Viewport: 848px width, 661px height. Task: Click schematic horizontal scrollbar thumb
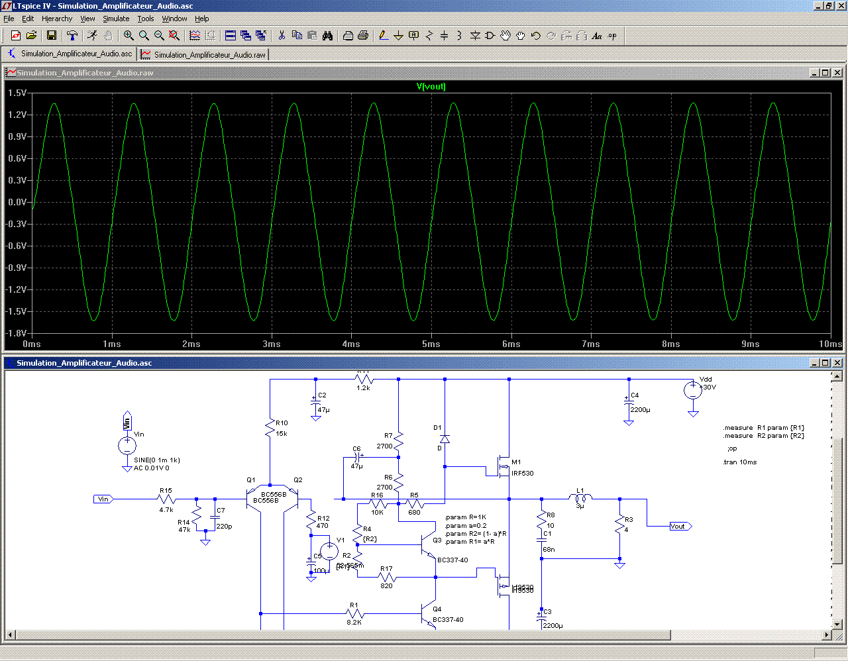pyautogui.click(x=343, y=636)
